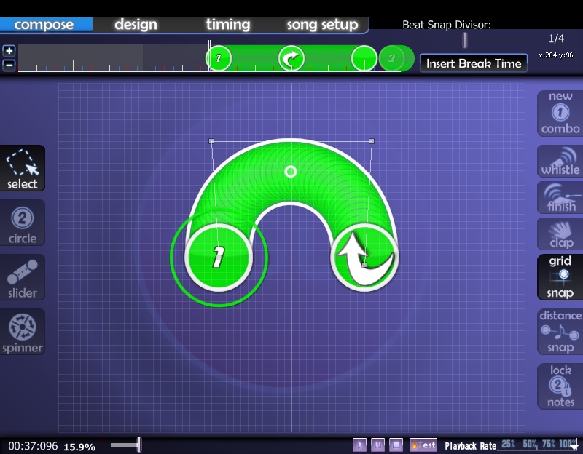583x454 pixels.
Task: Open the timing tab
Action: [228, 25]
